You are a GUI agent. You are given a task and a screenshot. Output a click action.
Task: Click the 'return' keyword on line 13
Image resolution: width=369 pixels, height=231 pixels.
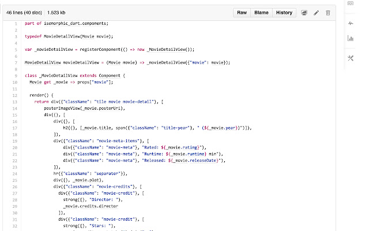coord(42,102)
